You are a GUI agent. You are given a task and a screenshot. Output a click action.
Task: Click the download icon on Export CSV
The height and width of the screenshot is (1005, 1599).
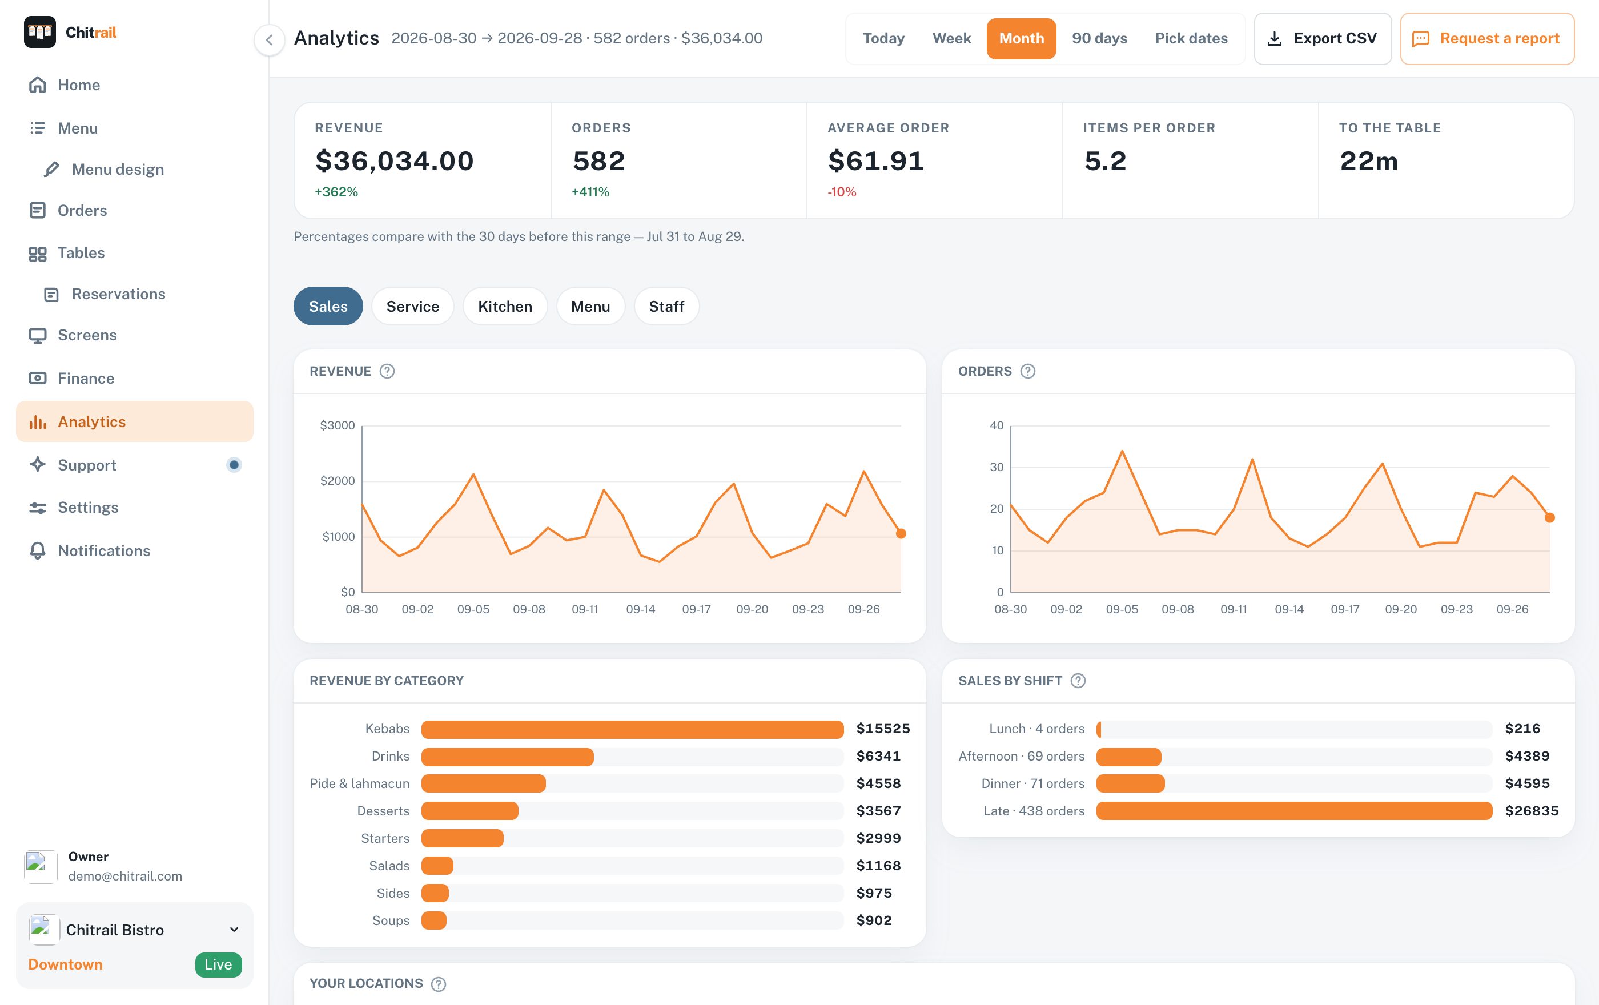(1274, 38)
